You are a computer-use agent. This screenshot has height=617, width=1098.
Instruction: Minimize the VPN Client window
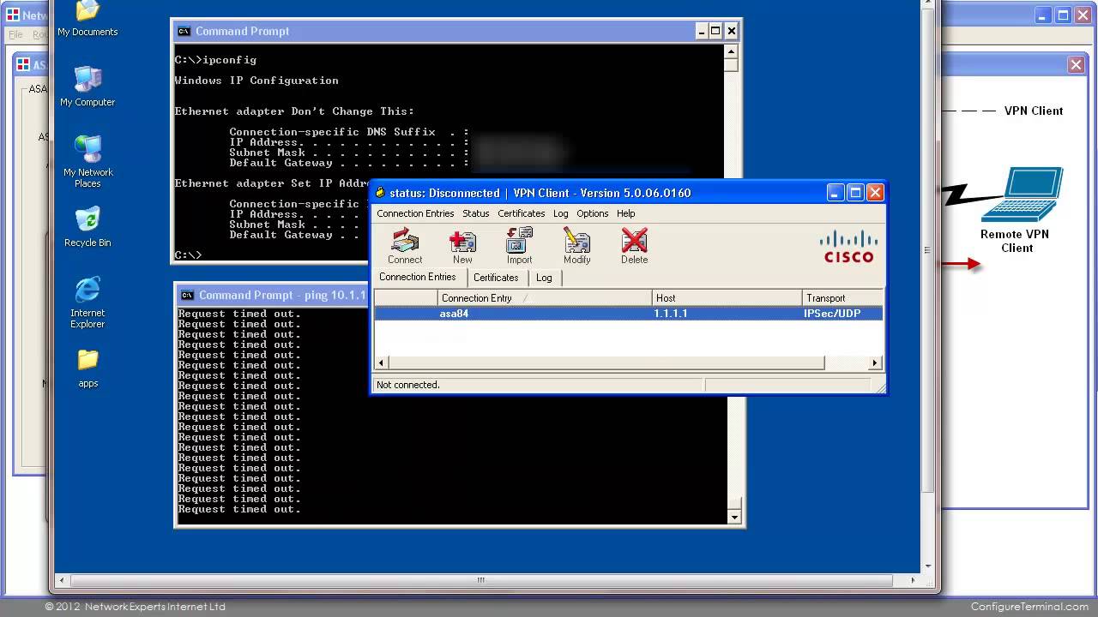click(836, 193)
